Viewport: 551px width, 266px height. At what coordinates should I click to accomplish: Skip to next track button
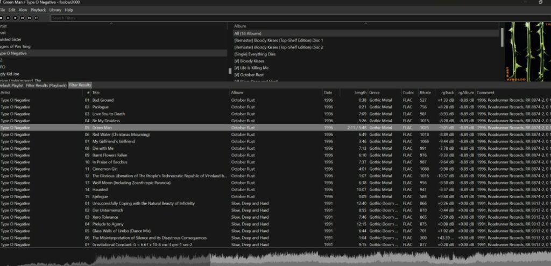click(29, 18)
